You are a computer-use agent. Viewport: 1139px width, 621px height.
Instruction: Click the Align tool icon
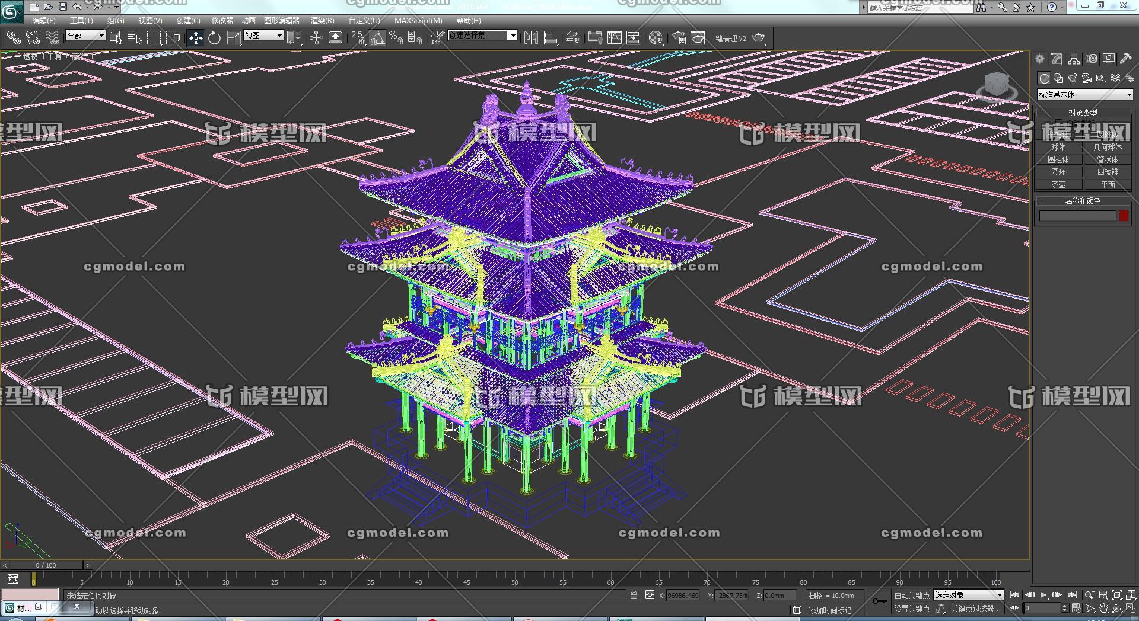(x=551, y=39)
